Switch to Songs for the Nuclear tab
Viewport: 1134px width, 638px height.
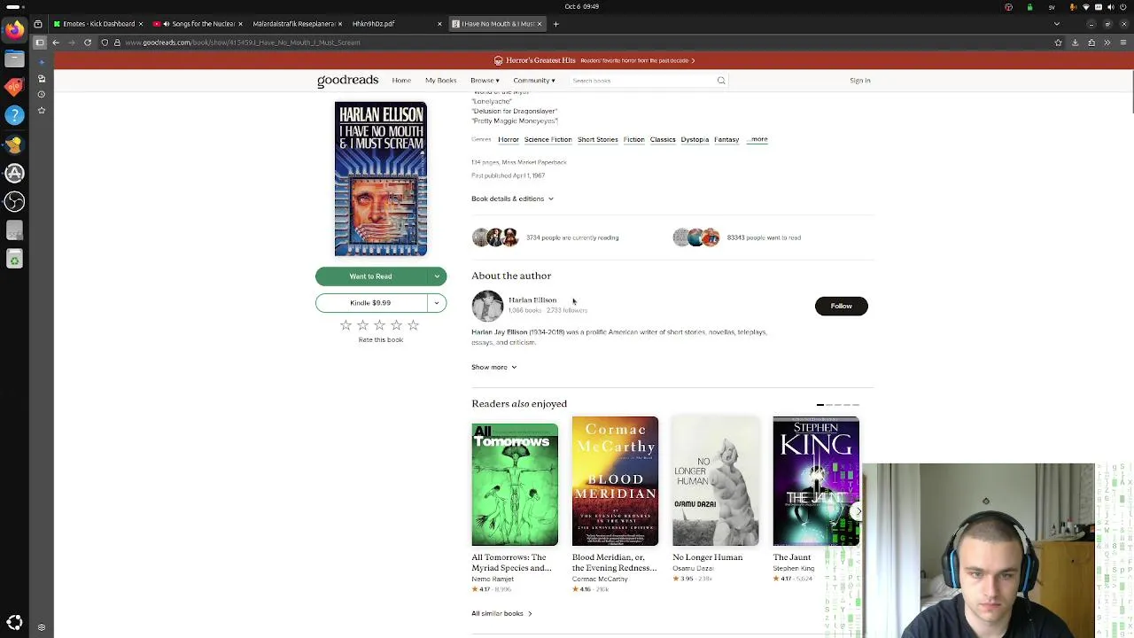pyautogui.click(x=197, y=24)
